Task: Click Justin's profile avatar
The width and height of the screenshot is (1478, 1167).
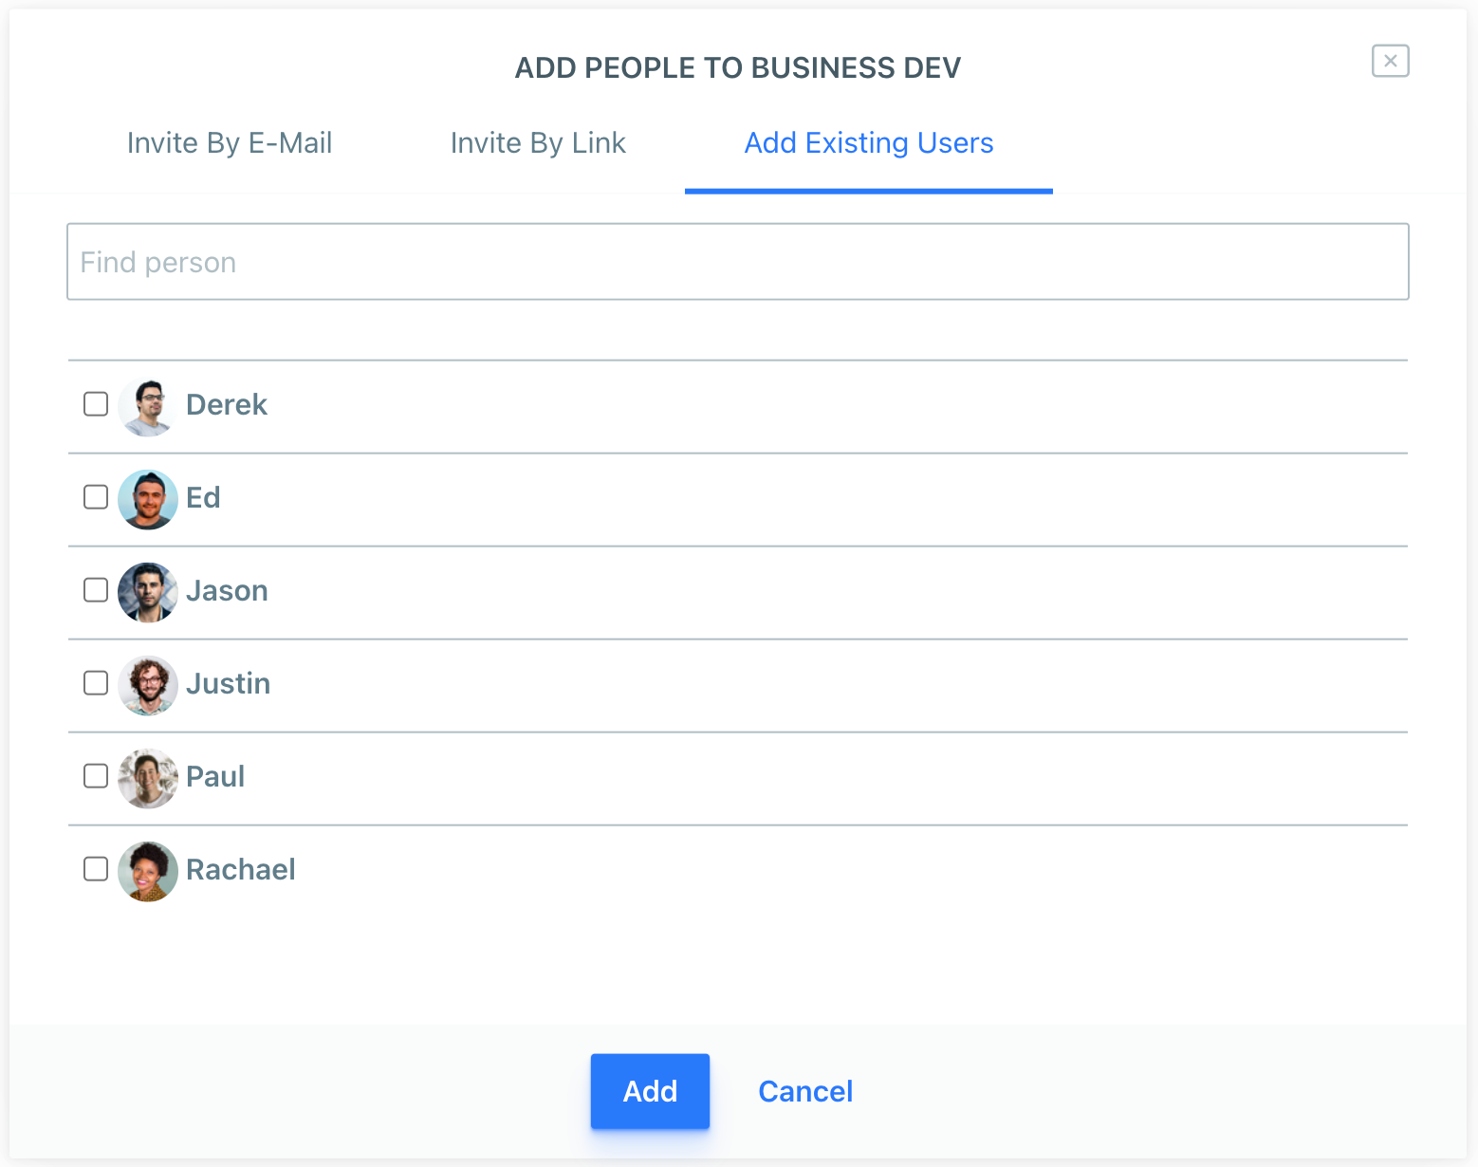Action: pos(147,685)
